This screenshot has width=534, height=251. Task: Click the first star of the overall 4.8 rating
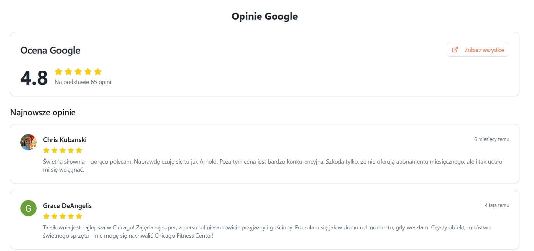(x=58, y=71)
